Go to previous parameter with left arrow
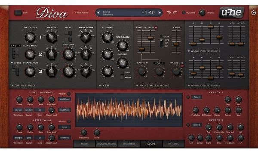Viewport: 258px width, 154px height. click(x=98, y=12)
